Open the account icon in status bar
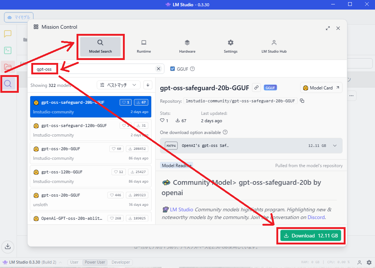The width and height of the screenshot is (375, 268). (x=359, y=262)
